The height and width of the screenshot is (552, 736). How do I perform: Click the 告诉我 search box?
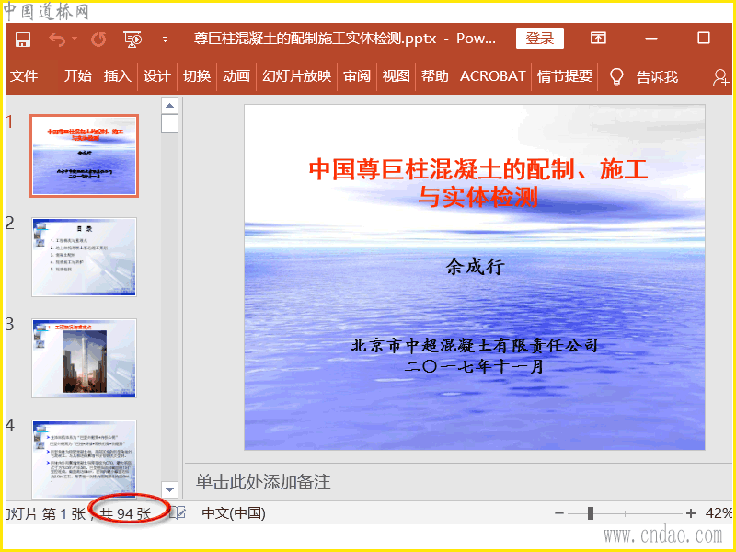pyautogui.click(x=657, y=77)
